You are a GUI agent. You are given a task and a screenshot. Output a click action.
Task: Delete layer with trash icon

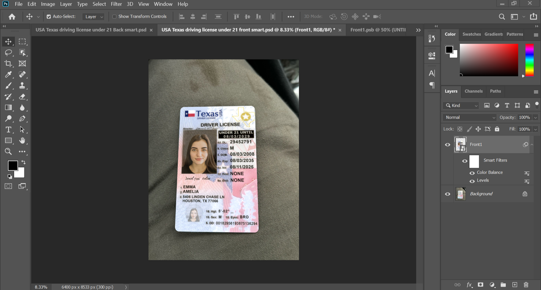pyautogui.click(x=526, y=285)
